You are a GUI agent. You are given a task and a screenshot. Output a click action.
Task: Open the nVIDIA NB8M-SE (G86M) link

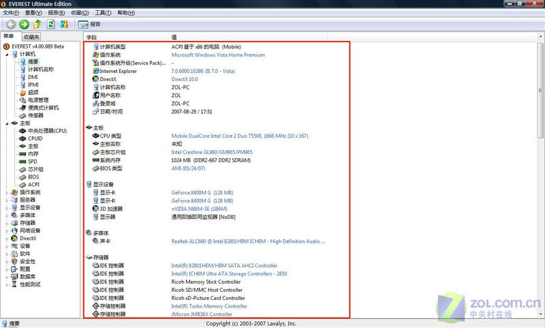point(199,209)
